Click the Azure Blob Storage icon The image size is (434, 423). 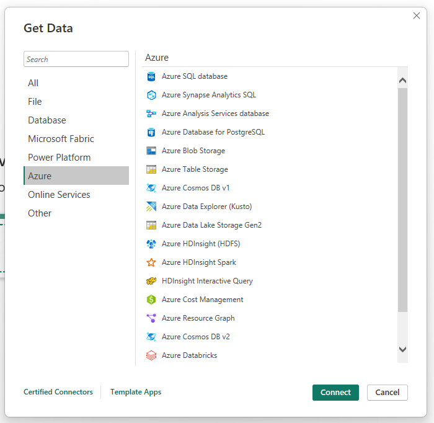pos(151,151)
